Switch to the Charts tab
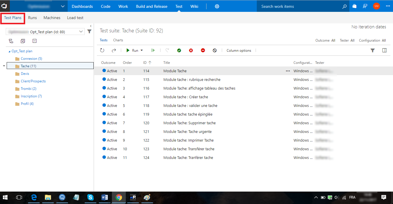 (x=118, y=40)
